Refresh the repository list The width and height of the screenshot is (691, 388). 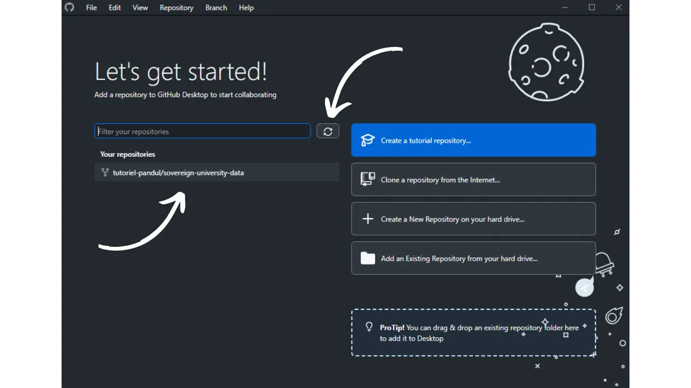click(x=328, y=131)
